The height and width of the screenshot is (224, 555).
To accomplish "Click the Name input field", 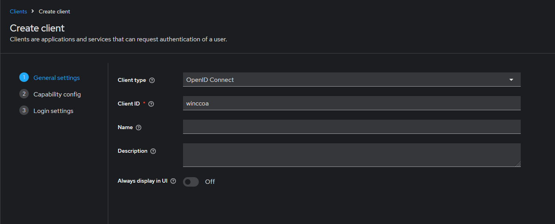I will tap(351, 127).
